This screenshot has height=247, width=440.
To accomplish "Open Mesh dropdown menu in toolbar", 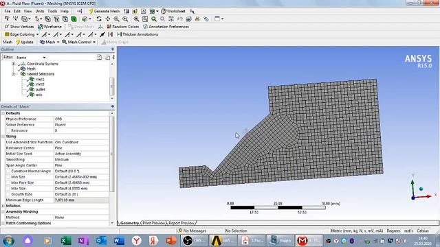I will pyautogui.click(x=49, y=42).
